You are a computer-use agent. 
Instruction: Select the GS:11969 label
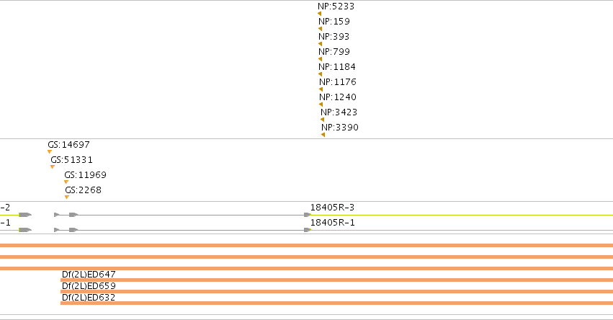pos(85,175)
